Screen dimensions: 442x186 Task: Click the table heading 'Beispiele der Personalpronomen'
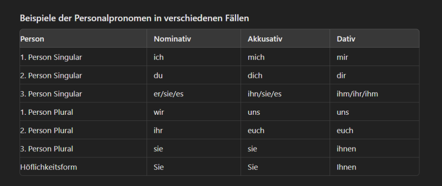click(x=135, y=18)
